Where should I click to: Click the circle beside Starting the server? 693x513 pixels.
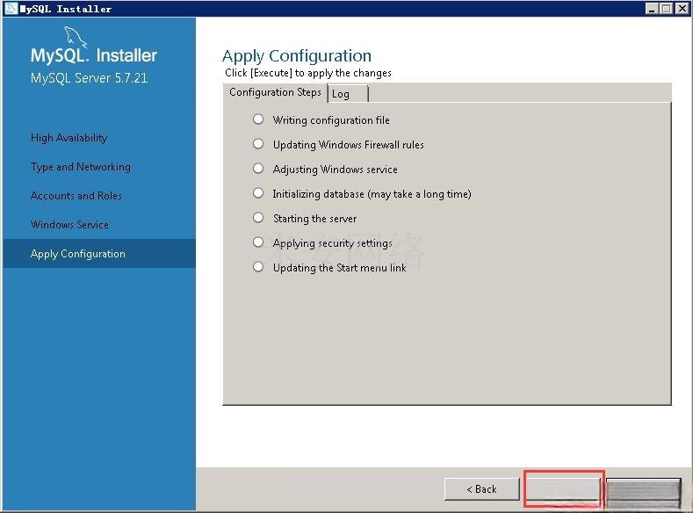point(258,218)
